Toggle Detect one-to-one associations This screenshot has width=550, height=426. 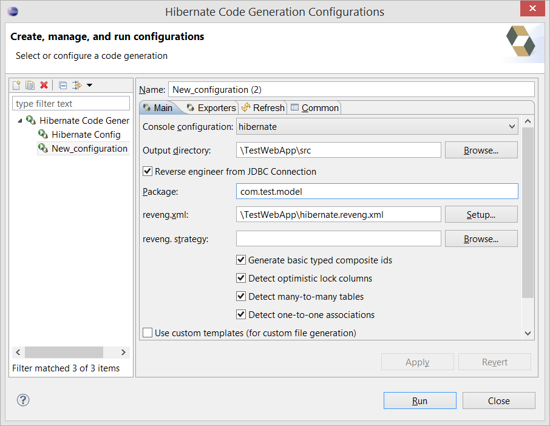241,314
